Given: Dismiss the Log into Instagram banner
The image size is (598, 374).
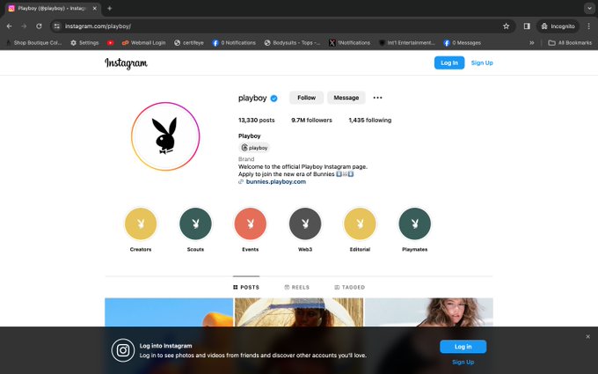Looking at the screenshot, I should pyautogui.click(x=587, y=336).
